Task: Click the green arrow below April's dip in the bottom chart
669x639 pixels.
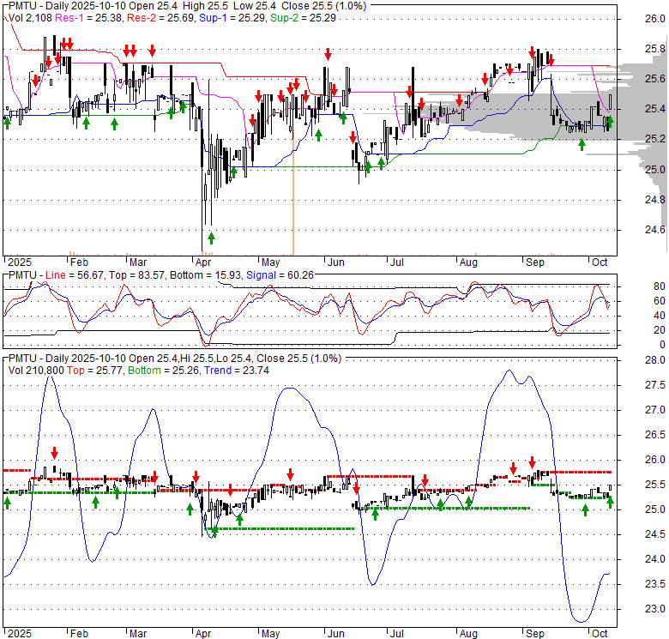Action: [x=214, y=530]
